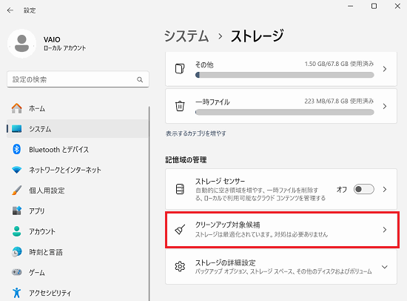407x301 pixels.
Task: Click the 表示するカテゴリを増やす link
Action: 196,133
